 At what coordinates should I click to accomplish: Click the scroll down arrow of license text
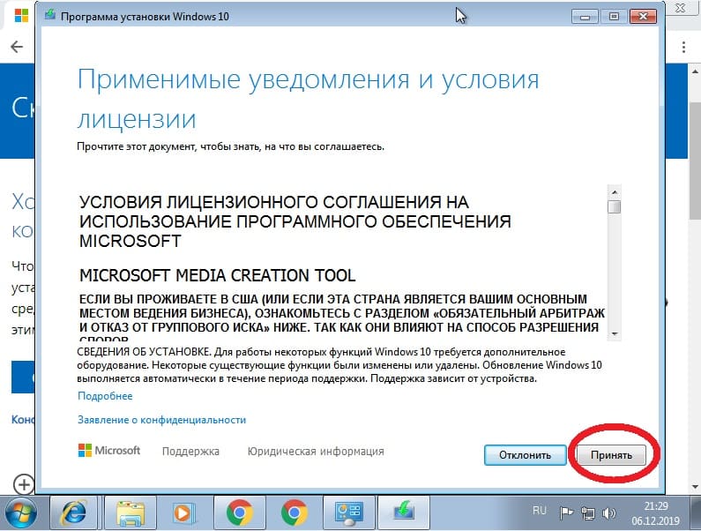point(614,332)
